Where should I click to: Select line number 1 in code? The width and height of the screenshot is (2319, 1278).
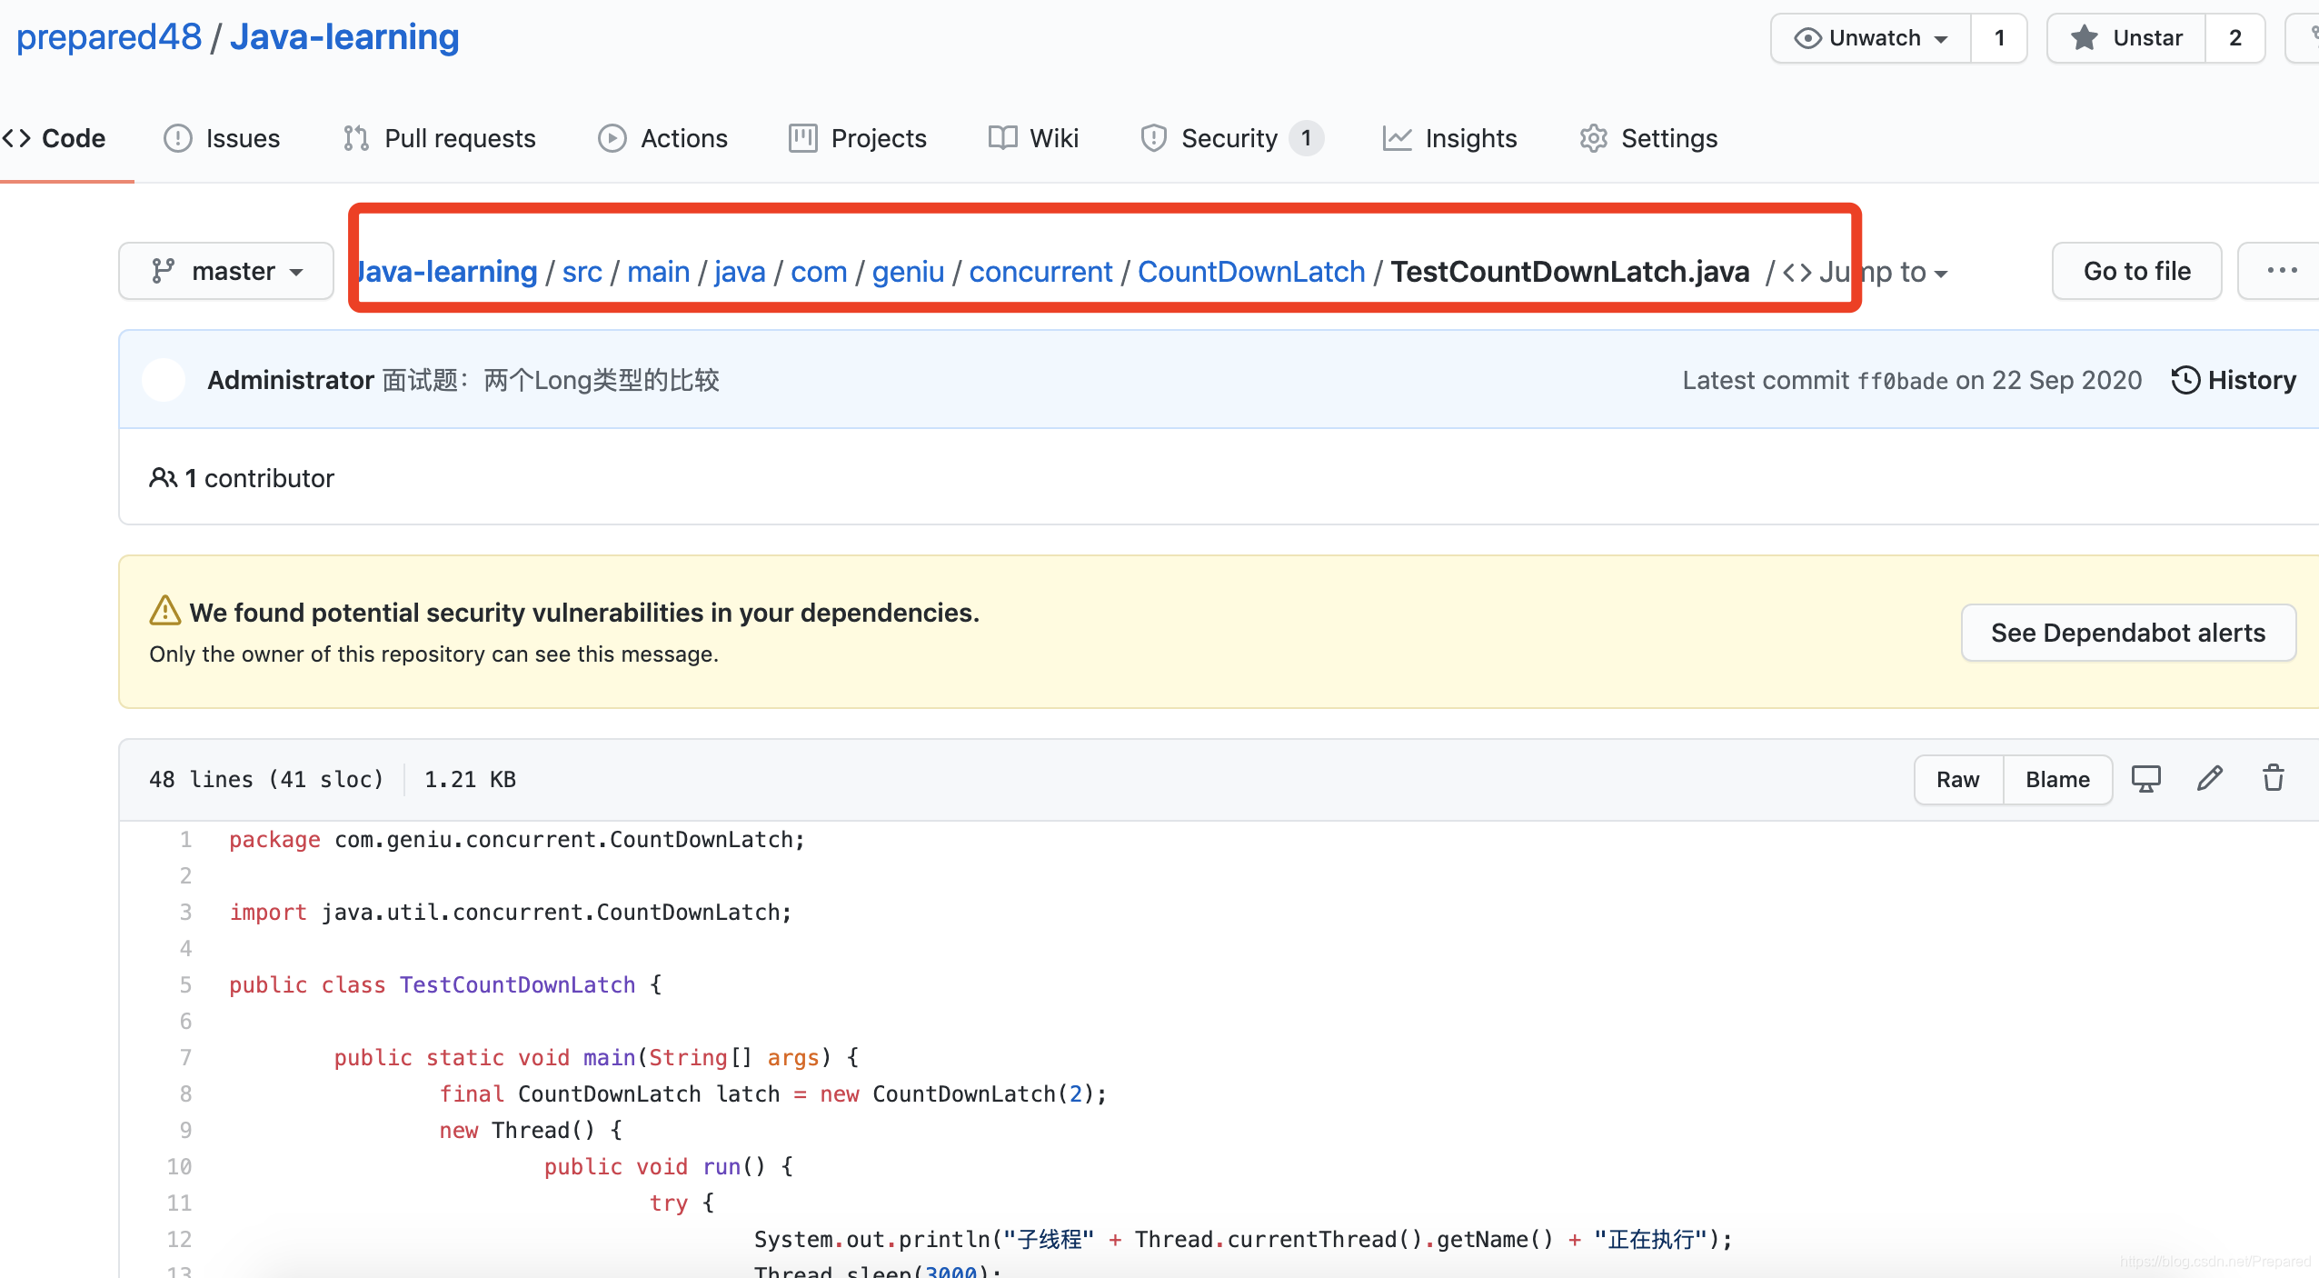pos(185,840)
